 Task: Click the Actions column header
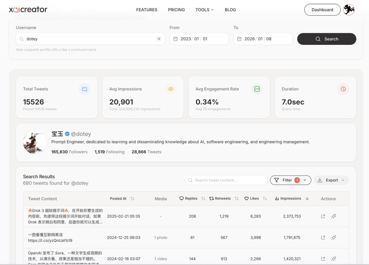(328, 199)
